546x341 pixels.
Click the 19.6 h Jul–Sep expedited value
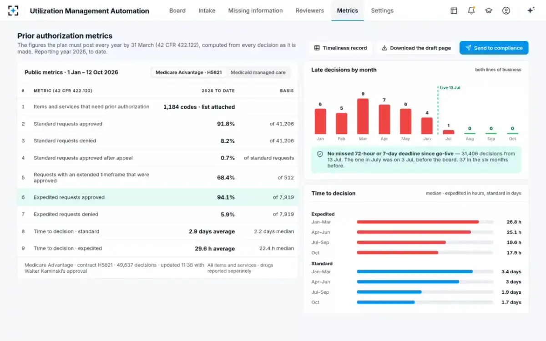click(514, 242)
